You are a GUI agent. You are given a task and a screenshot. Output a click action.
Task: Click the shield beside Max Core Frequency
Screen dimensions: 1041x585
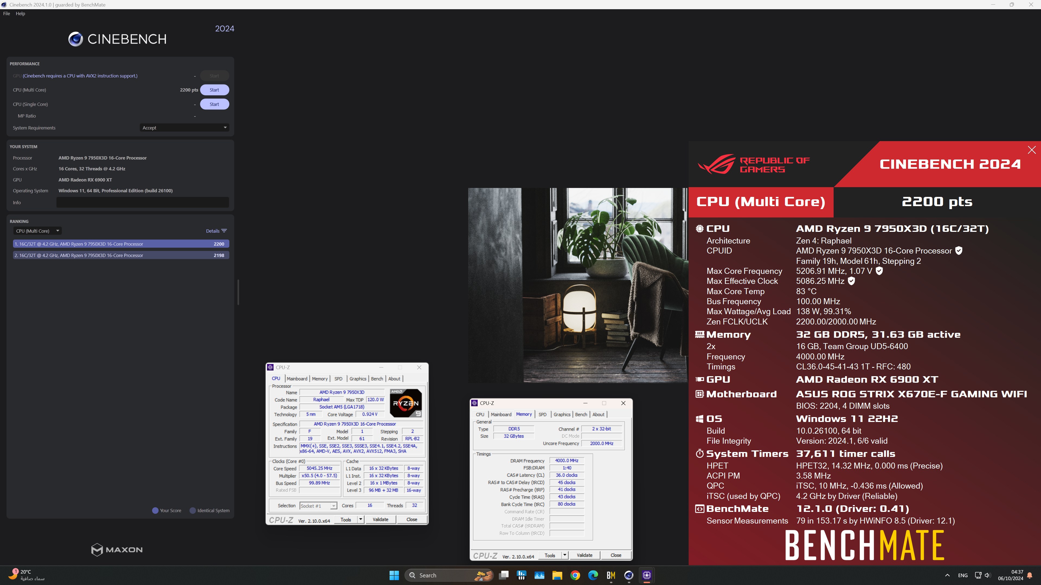(879, 271)
